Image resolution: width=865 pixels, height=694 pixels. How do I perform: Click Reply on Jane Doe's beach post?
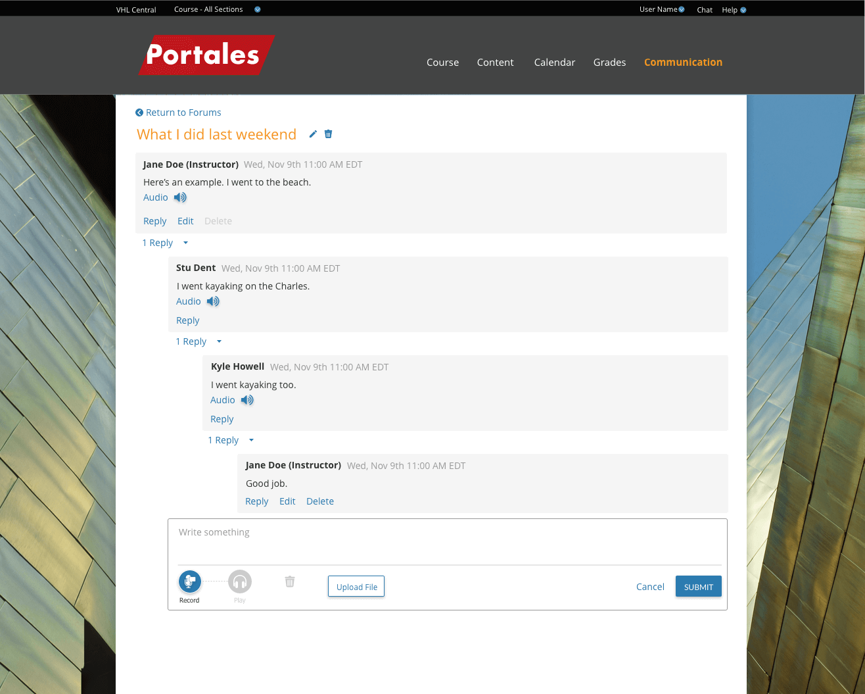[155, 221]
